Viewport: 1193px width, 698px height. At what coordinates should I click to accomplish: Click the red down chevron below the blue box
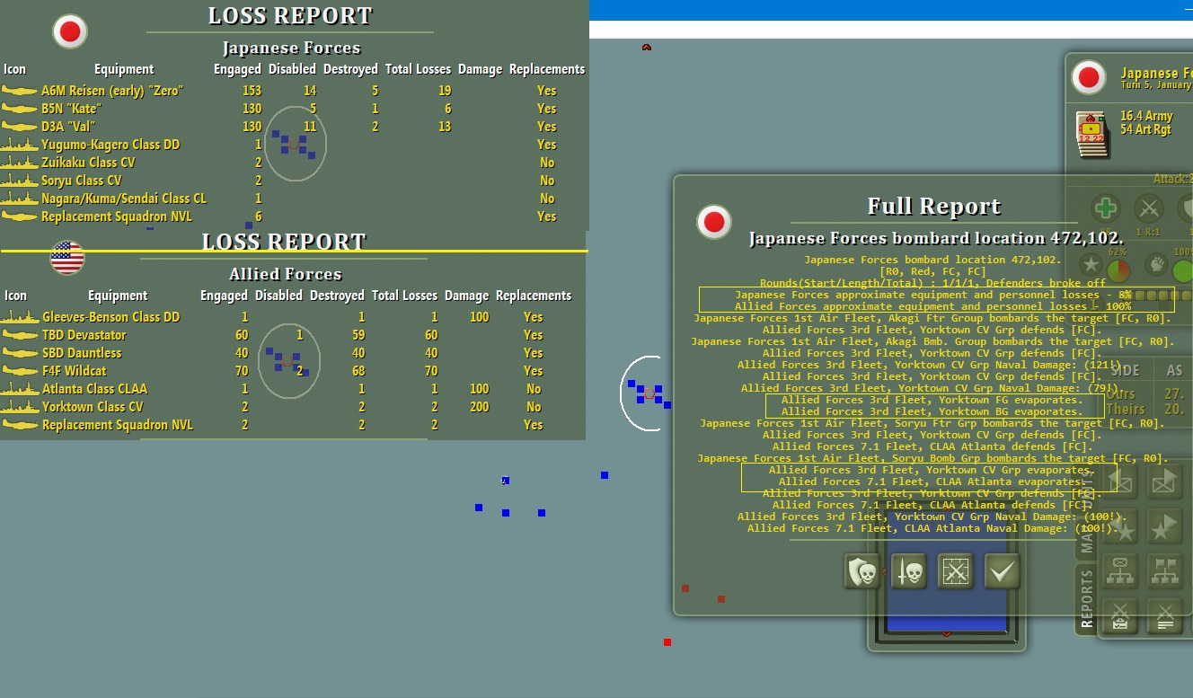click(x=946, y=635)
